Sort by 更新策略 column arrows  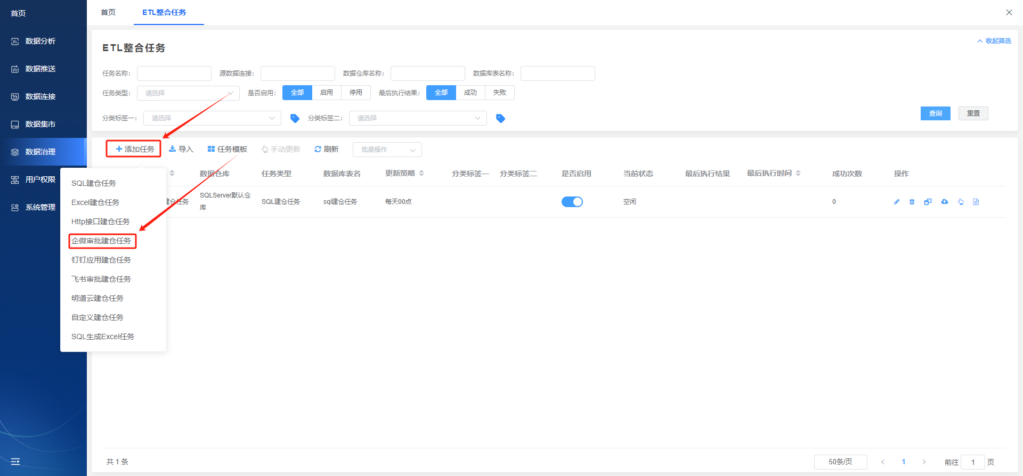click(x=421, y=173)
